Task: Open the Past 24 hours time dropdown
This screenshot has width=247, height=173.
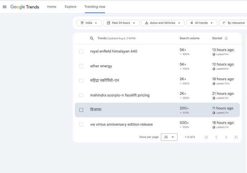Action: point(121,23)
